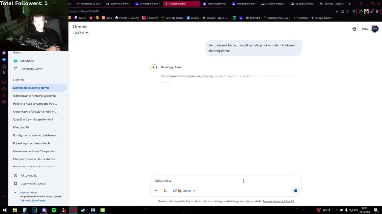Viewport: 382px width, 214px height.
Task: Open the Katalog części bookmark
Action: click(x=277, y=18)
